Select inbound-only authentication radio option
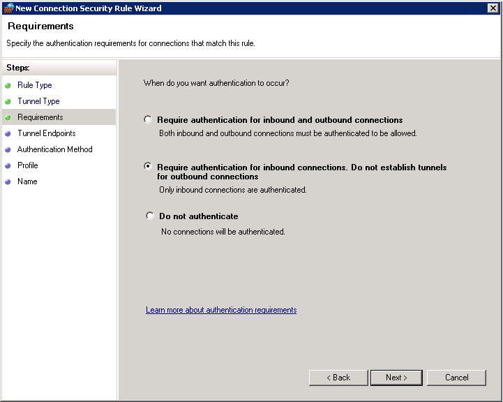The image size is (503, 402). pyautogui.click(x=148, y=166)
